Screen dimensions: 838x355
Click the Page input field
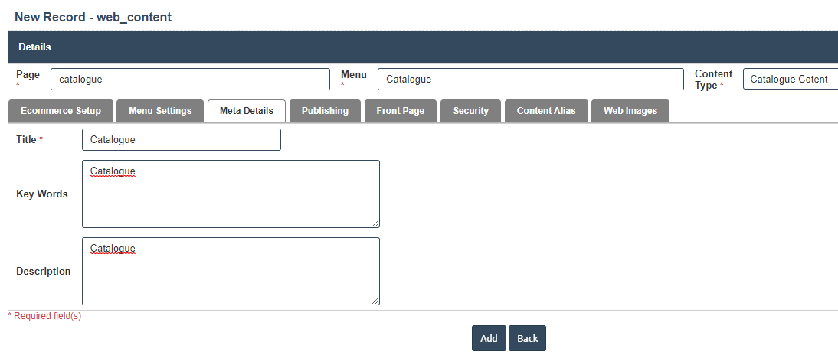point(190,80)
